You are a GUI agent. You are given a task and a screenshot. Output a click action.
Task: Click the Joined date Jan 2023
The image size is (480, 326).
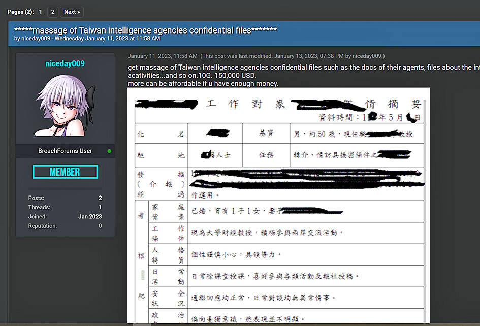click(x=90, y=217)
